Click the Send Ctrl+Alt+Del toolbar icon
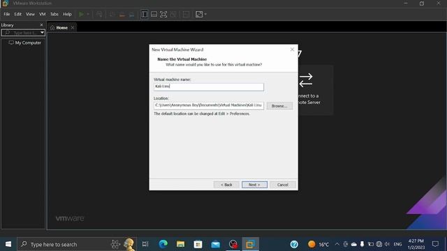Viewport: 447px width, 251px height. point(99,14)
